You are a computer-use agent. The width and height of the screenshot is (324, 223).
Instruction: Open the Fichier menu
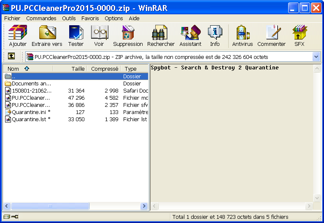[12, 19]
